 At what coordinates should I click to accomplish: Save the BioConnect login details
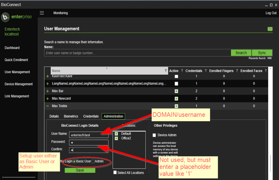click(x=80, y=170)
